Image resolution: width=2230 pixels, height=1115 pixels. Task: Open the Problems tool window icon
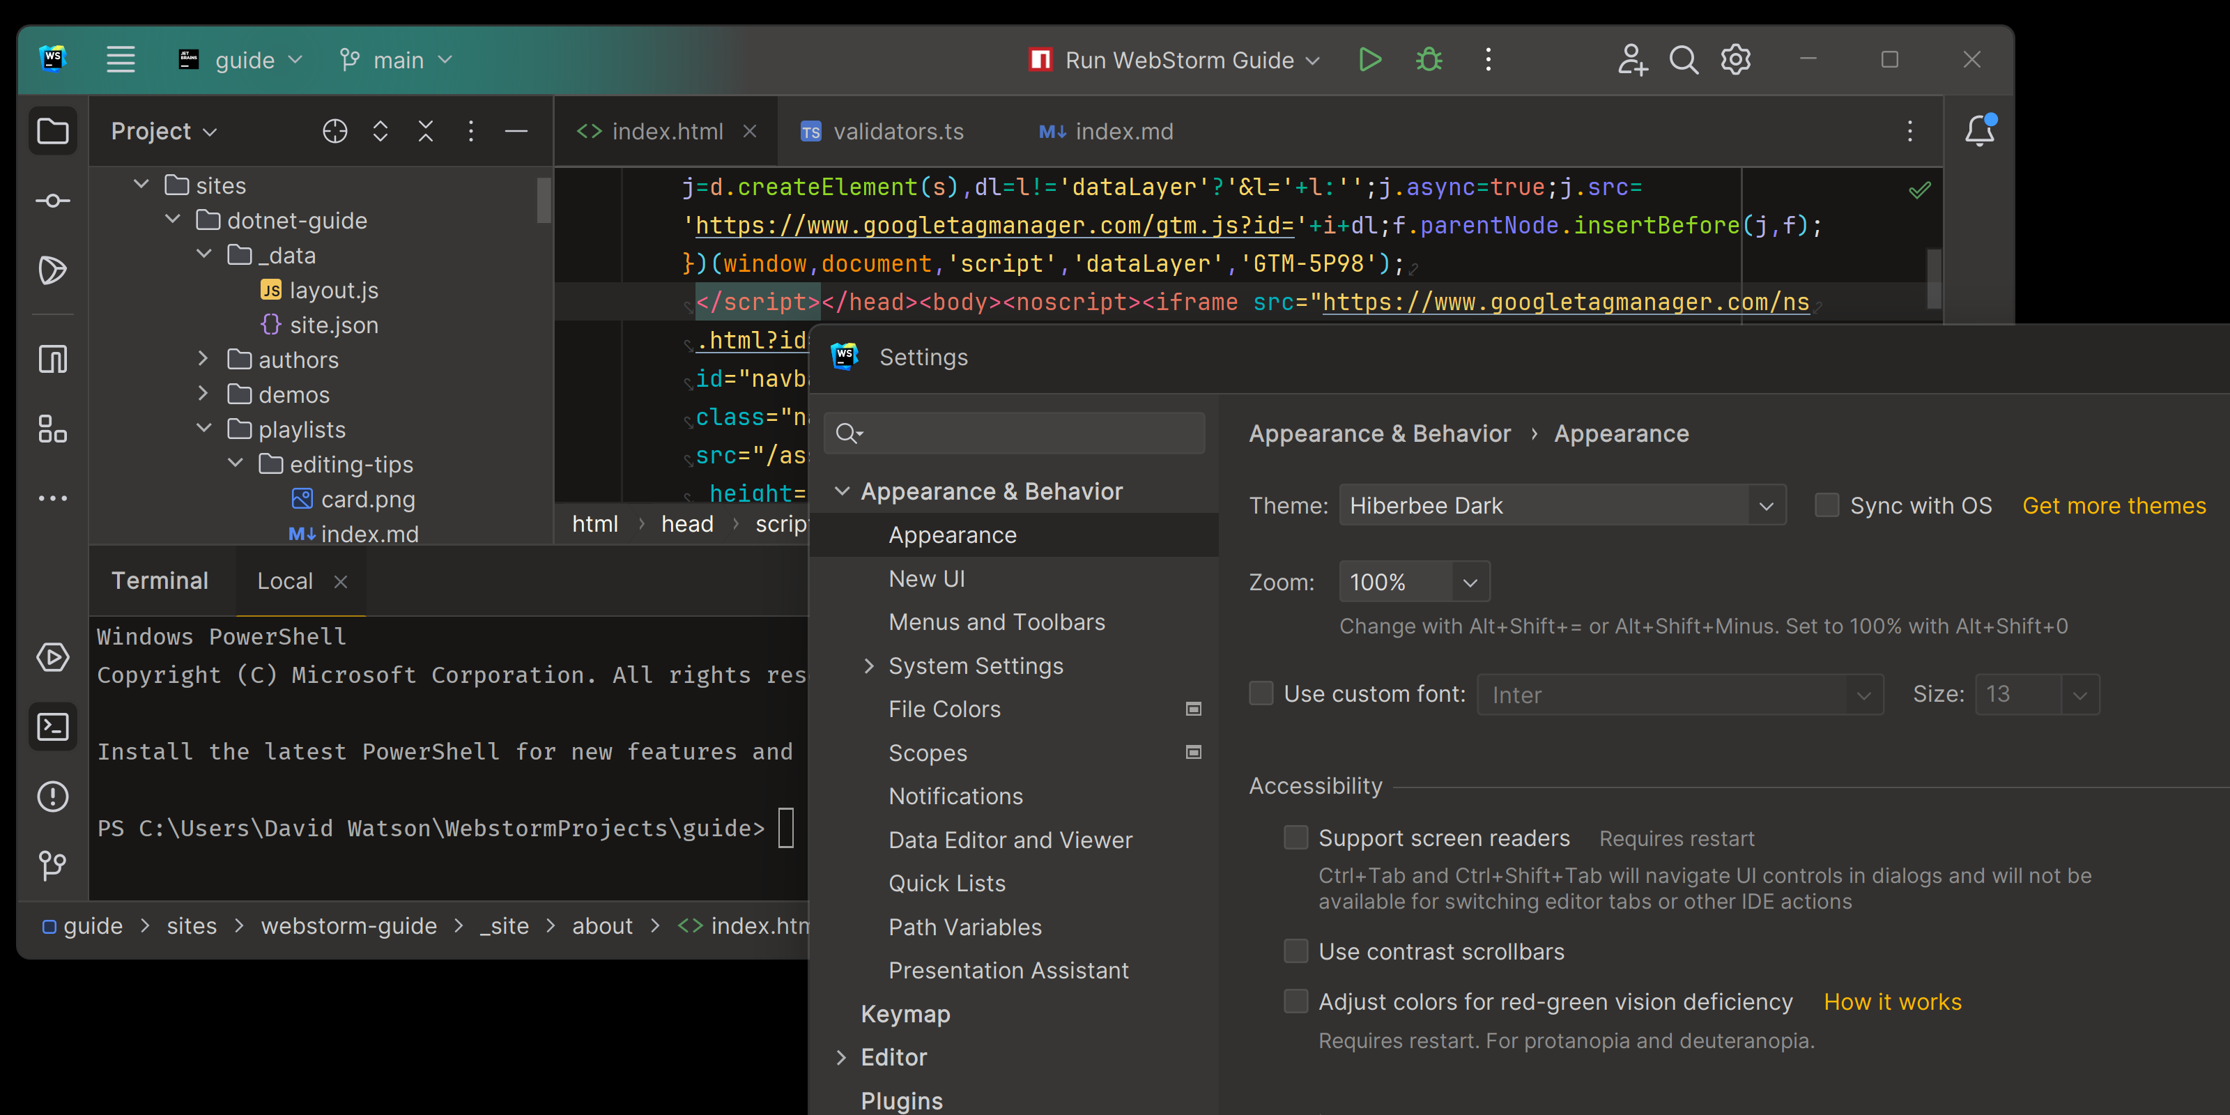53,797
